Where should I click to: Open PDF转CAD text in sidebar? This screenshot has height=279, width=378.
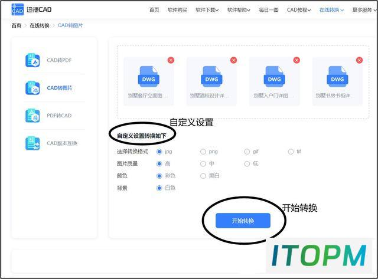(59, 116)
